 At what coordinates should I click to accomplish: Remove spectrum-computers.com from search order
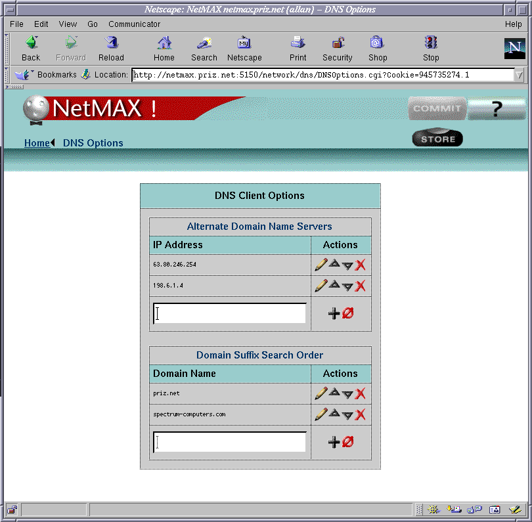360,414
